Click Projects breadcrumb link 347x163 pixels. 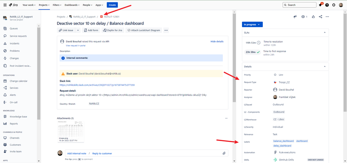coord(61,17)
